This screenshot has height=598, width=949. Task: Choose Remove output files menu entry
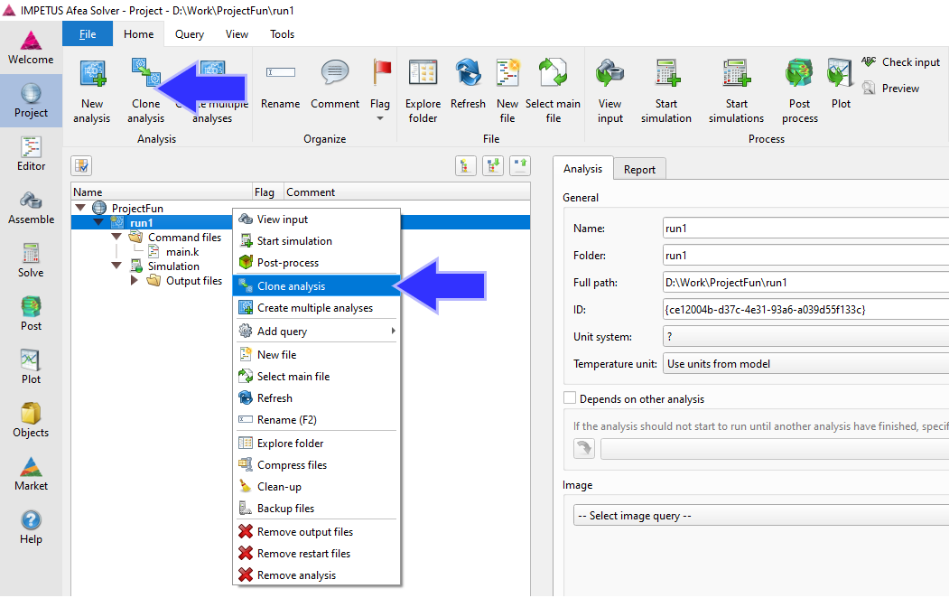coord(317,532)
